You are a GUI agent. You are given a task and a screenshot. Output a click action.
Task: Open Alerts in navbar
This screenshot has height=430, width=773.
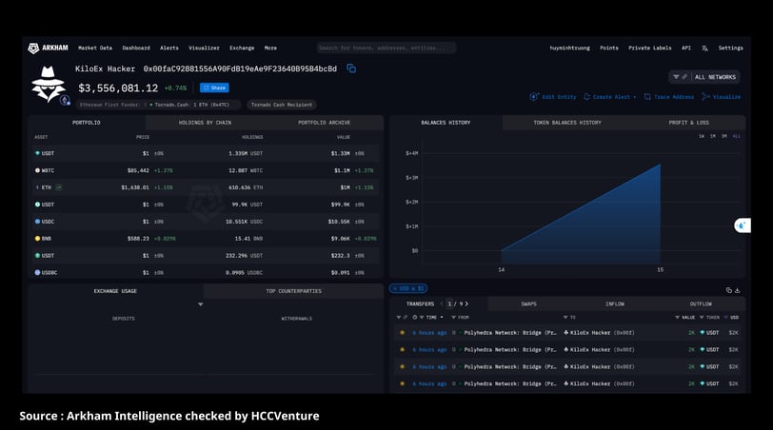[x=169, y=48]
